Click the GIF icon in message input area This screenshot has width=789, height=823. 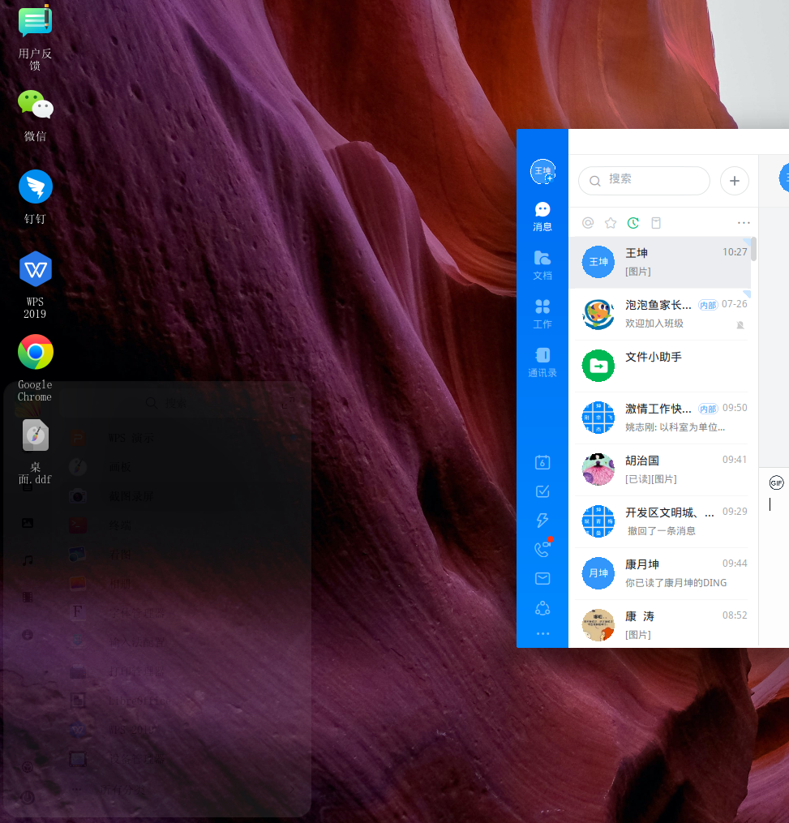pyautogui.click(x=776, y=483)
